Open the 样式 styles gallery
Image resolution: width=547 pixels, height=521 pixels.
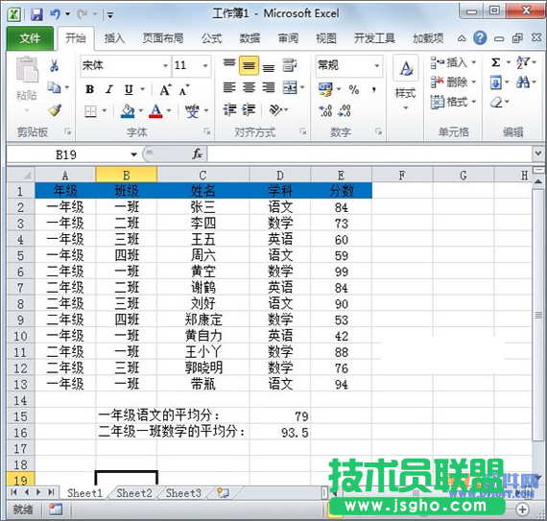click(x=405, y=83)
